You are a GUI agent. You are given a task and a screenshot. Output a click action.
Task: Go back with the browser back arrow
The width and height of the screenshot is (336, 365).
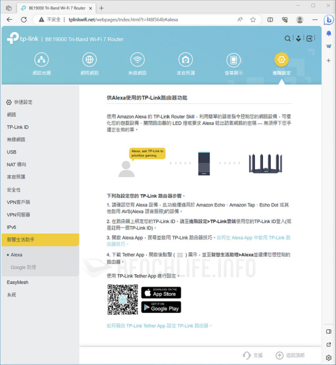coord(9,20)
